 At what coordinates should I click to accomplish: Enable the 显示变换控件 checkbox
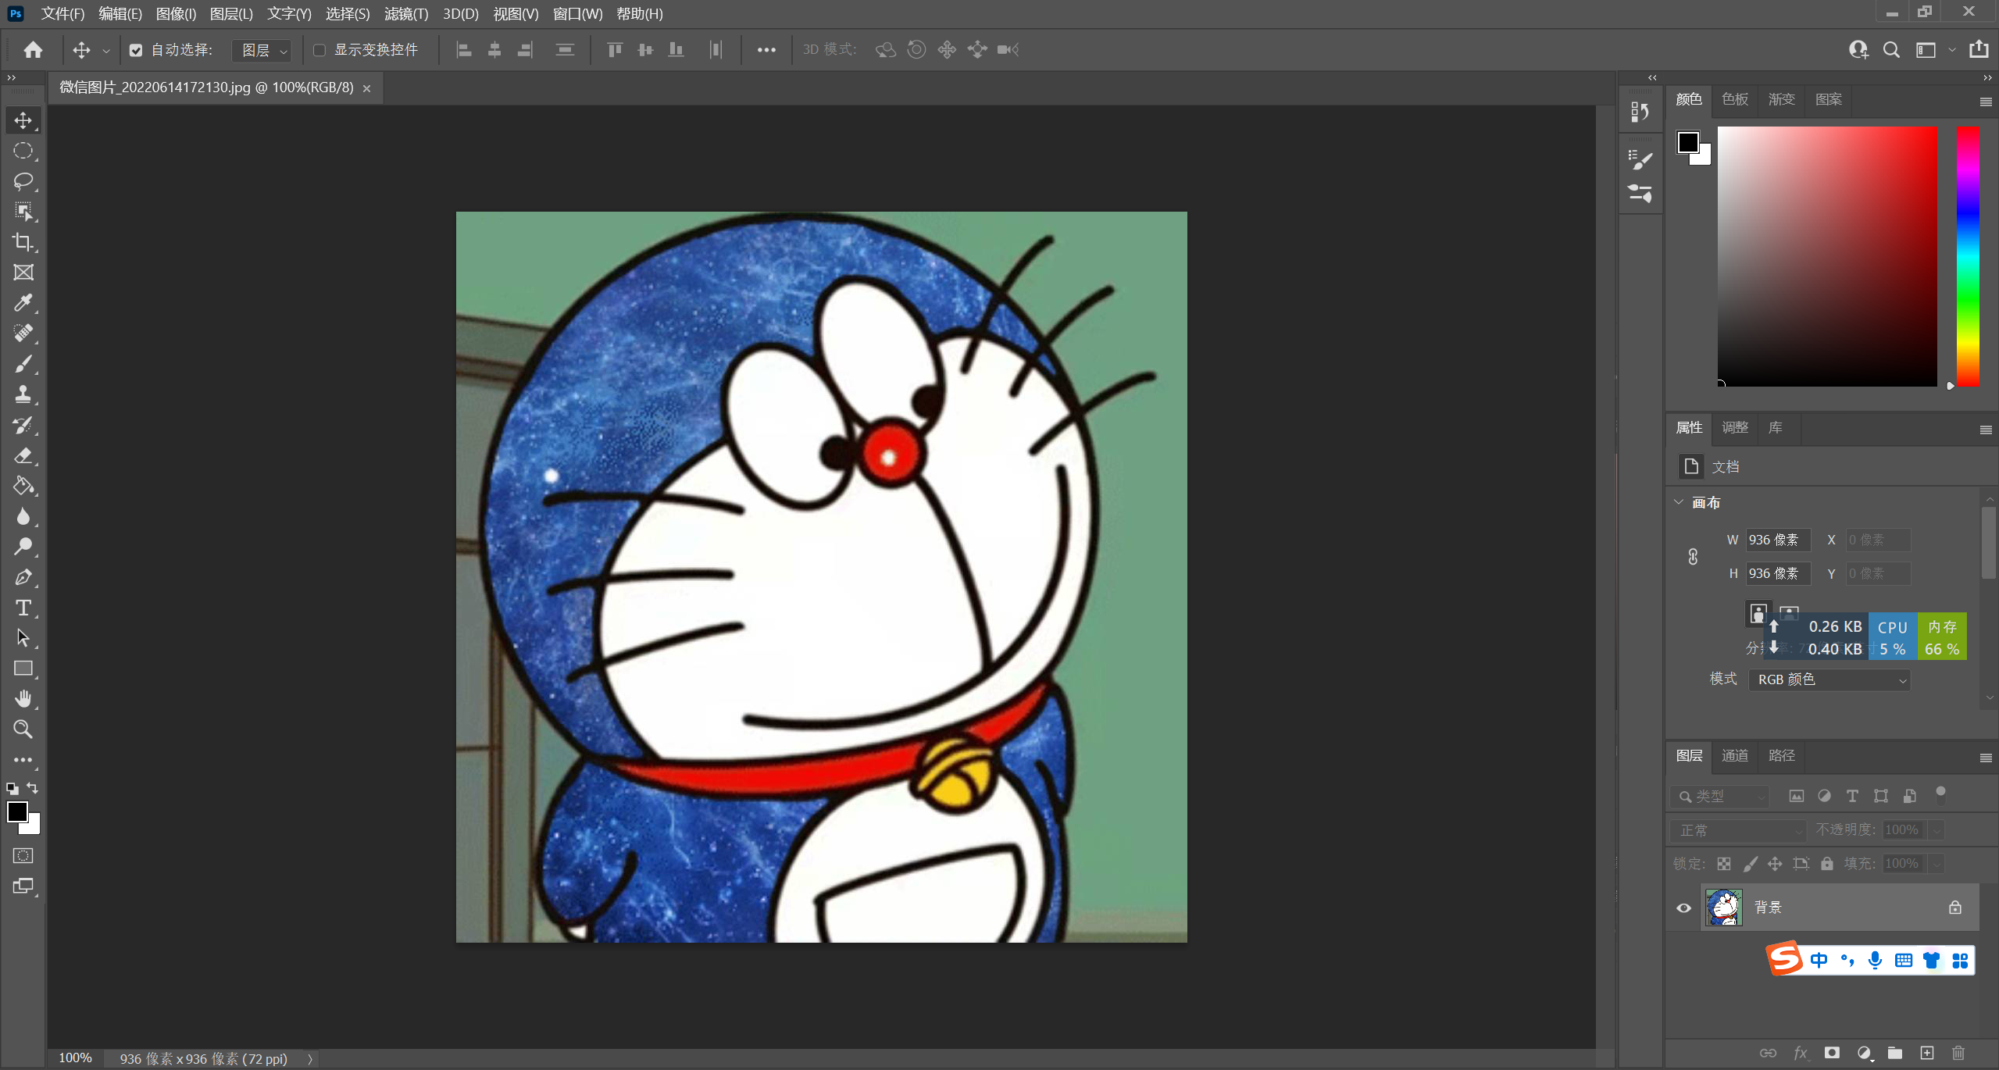click(319, 50)
